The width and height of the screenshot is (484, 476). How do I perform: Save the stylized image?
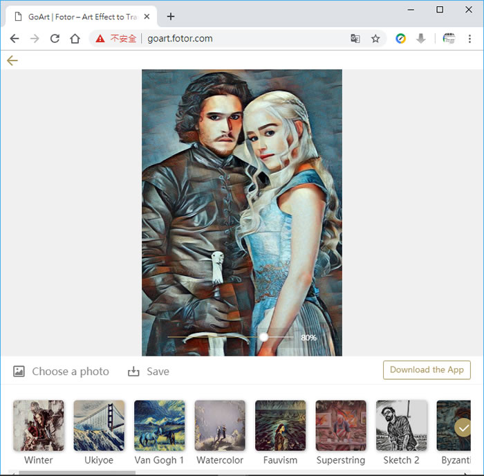point(149,372)
